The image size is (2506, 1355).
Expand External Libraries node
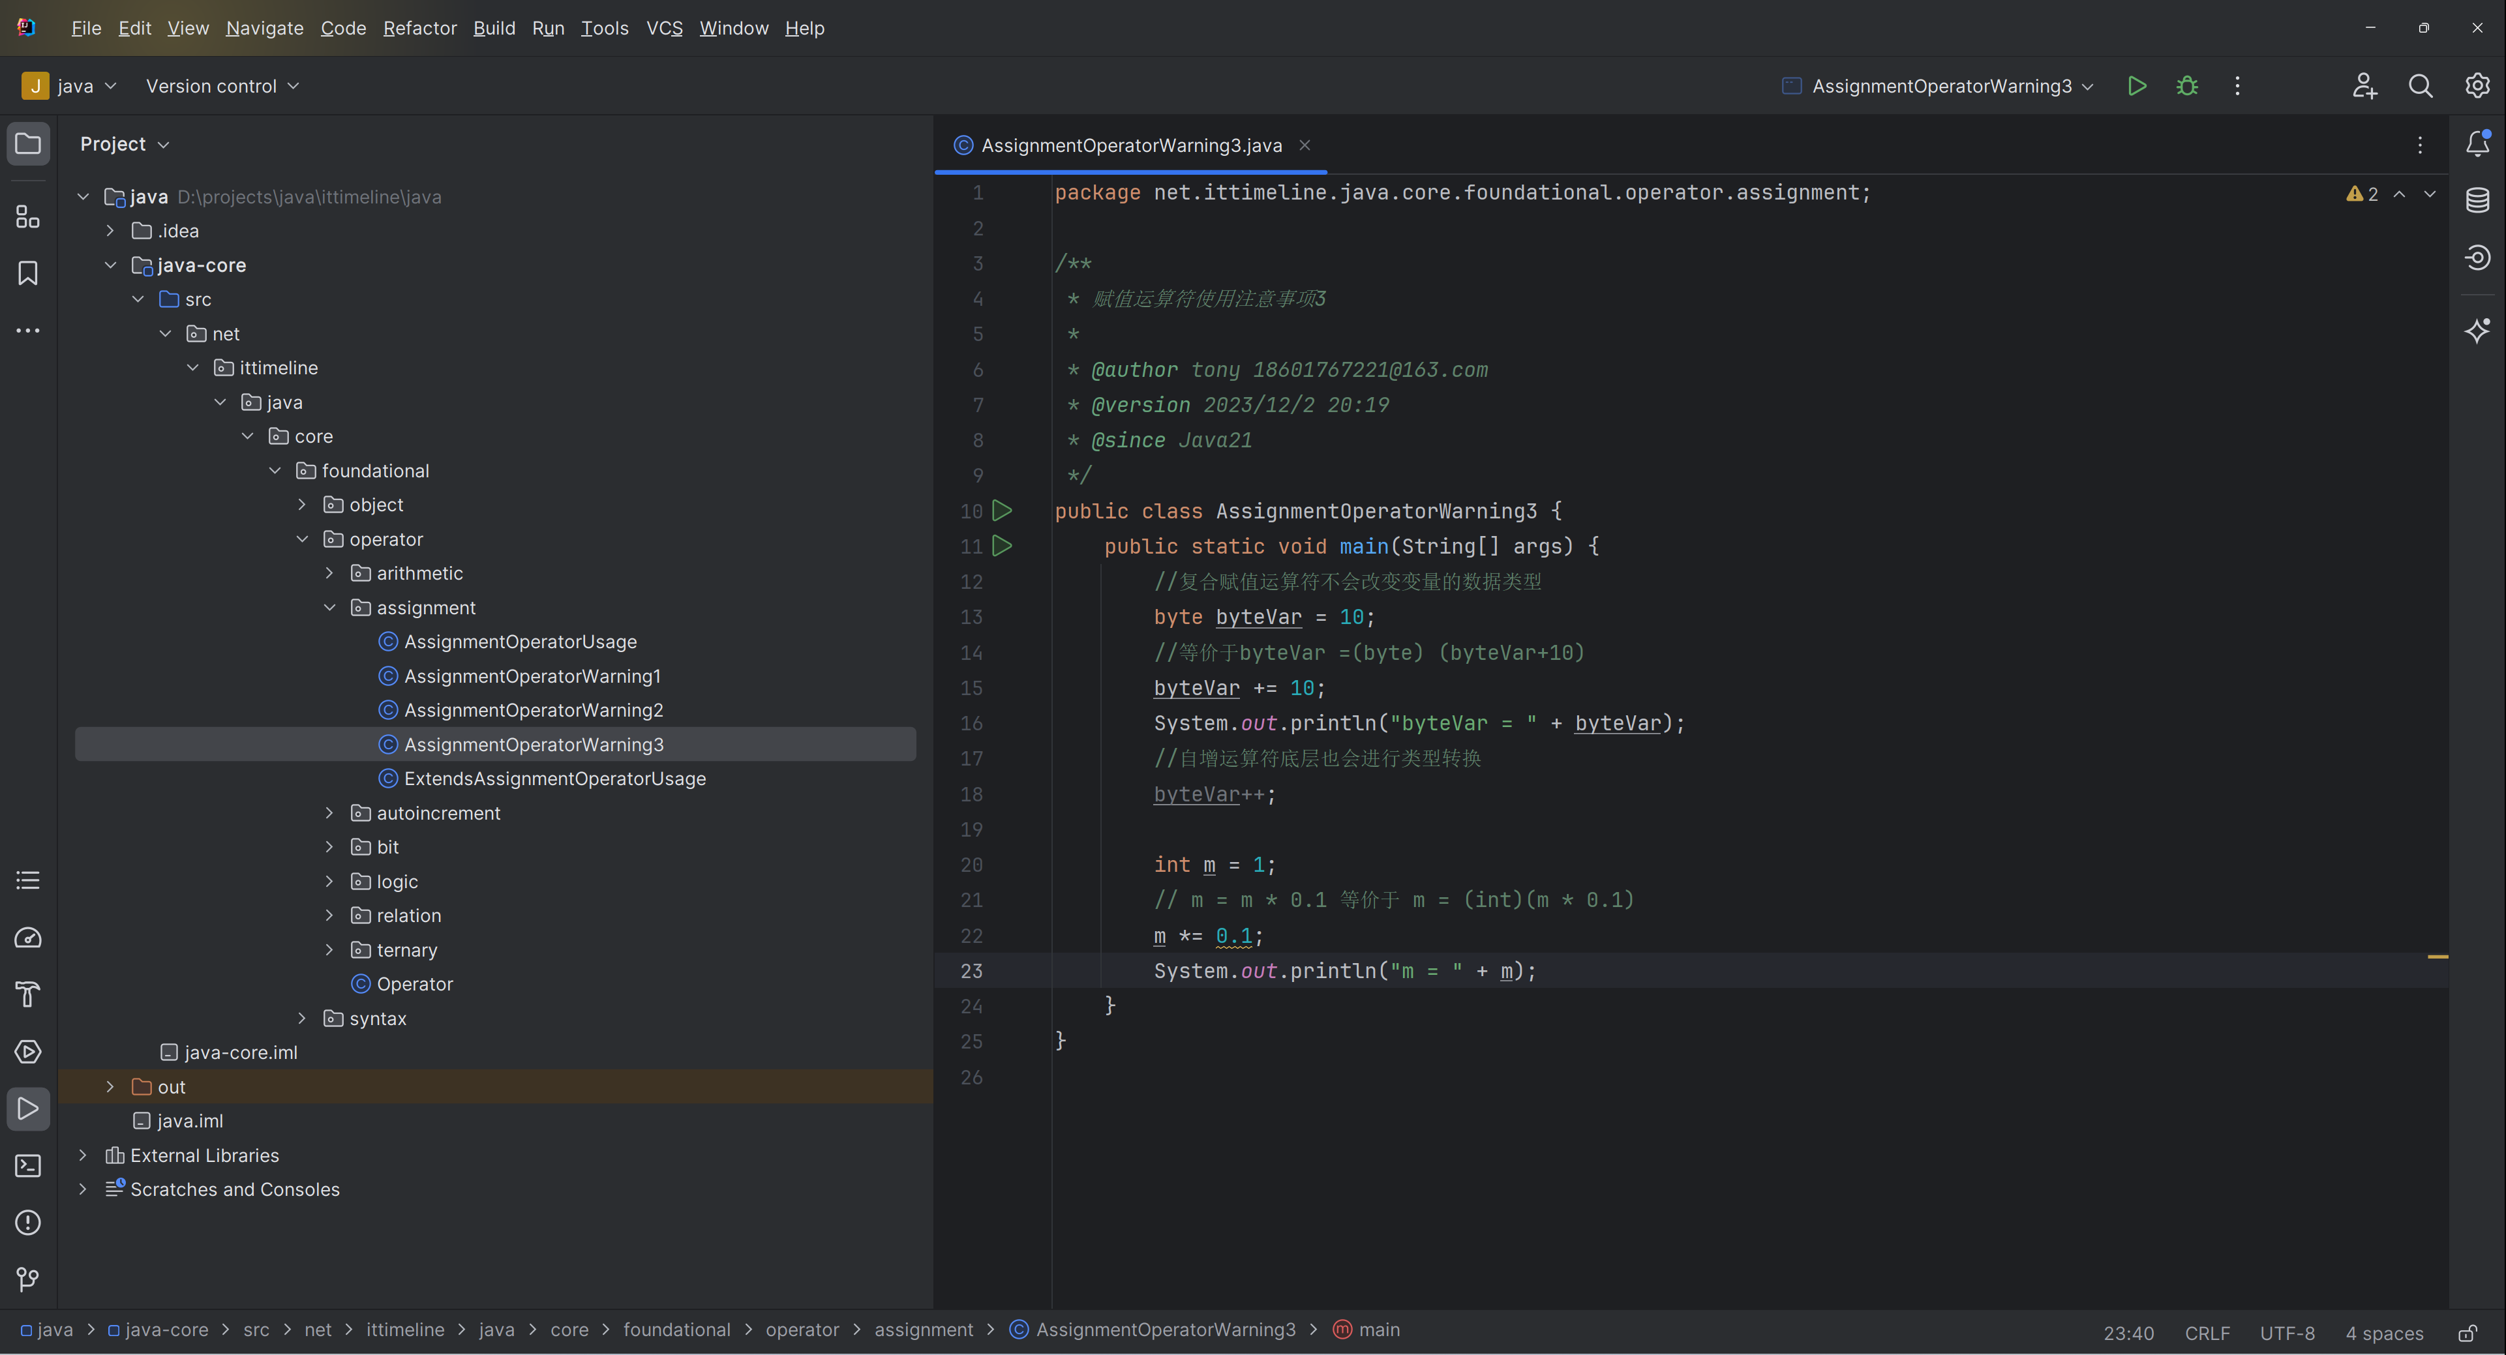(x=83, y=1155)
